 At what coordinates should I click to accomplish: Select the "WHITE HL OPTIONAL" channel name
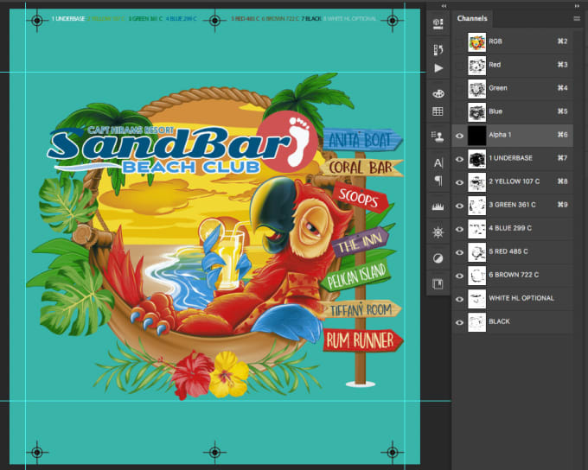tap(521, 298)
